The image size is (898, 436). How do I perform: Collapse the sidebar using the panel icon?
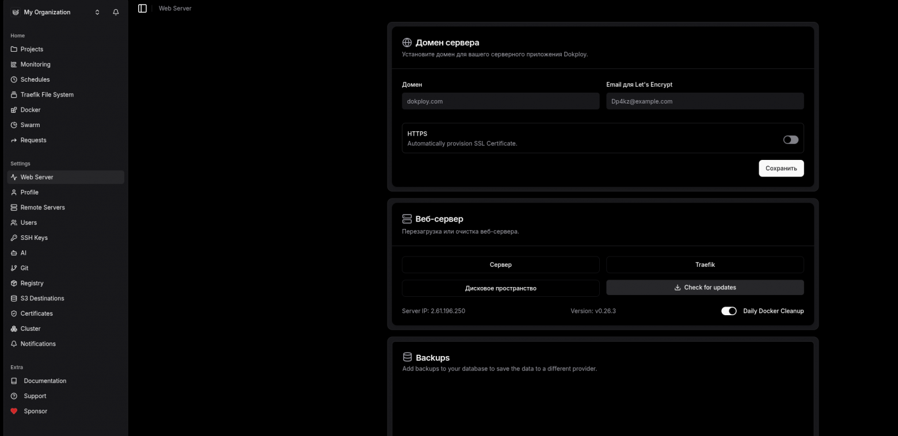142,8
